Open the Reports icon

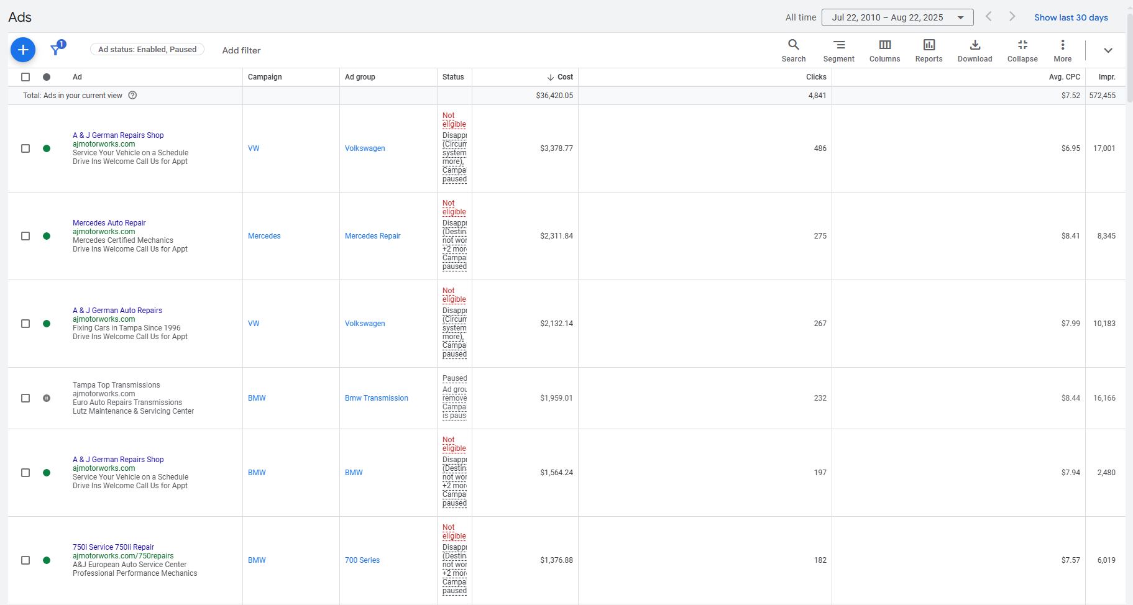tap(929, 50)
